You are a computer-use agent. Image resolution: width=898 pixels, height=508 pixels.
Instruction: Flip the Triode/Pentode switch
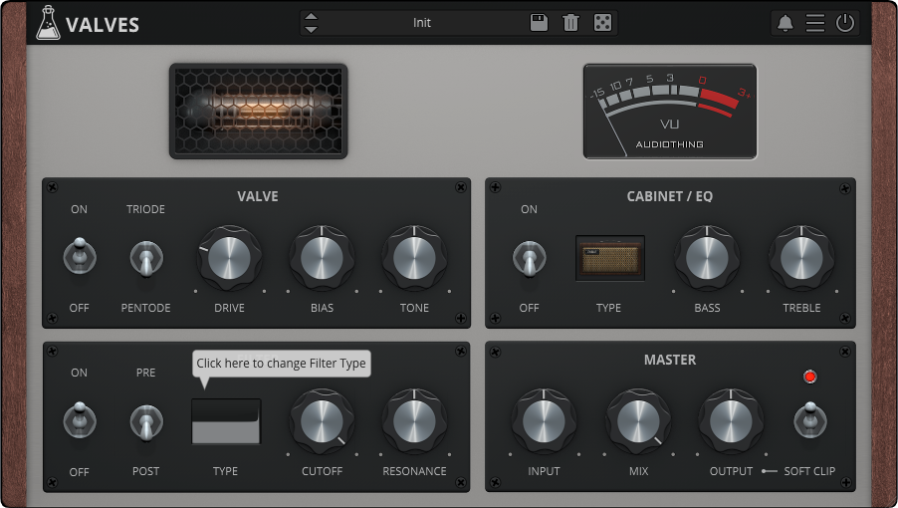(x=146, y=258)
